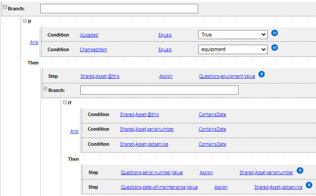This screenshot has width=316, height=196.
Task: Open the equipment value dropdown
Action: pyautogui.click(x=233, y=49)
